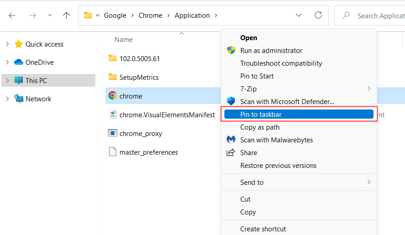The width and height of the screenshot is (405, 235).
Task: Expand the Quick access tree node
Action: click(7, 44)
